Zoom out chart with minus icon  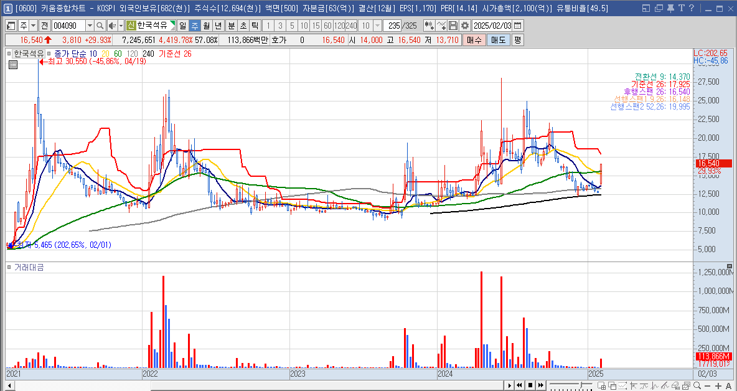707,386
